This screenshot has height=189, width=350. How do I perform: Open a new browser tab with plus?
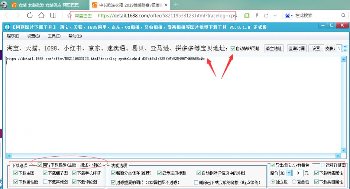pyautogui.click(x=176, y=5)
